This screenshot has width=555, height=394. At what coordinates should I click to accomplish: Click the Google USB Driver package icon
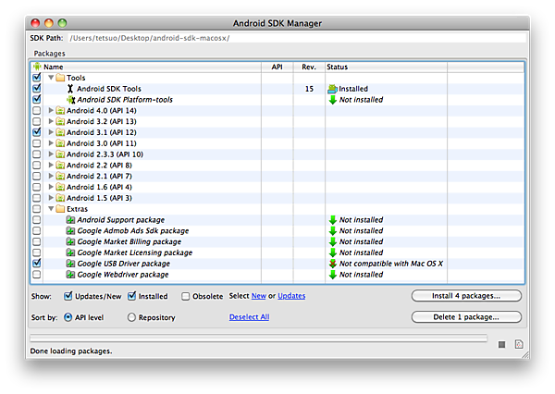pyautogui.click(x=70, y=264)
